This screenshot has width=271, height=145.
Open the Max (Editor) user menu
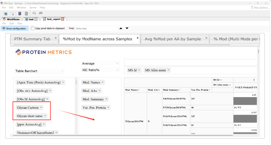pos(259,7)
